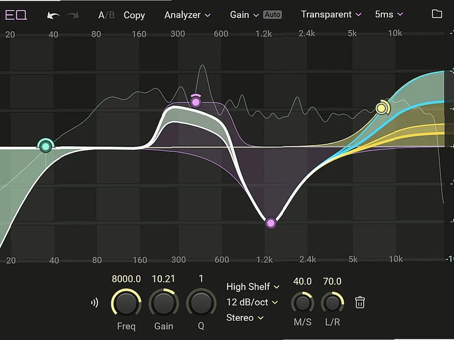Adjust the Gain knob showing 10.21
Viewport: 454px width, 340px height.
(x=163, y=303)
